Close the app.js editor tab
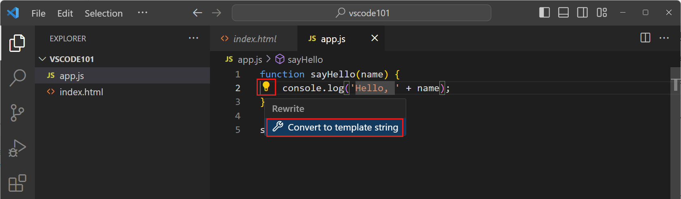 pyautogui.click(x=375, y=38)
